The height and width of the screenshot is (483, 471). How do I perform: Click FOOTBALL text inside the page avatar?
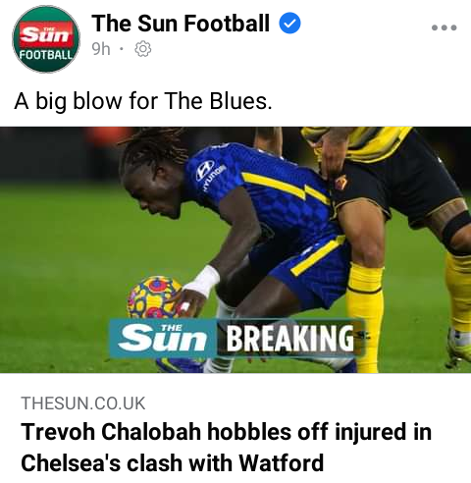click(46, 55)
